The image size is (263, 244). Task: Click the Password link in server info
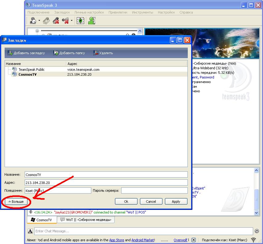coord(207,77)
